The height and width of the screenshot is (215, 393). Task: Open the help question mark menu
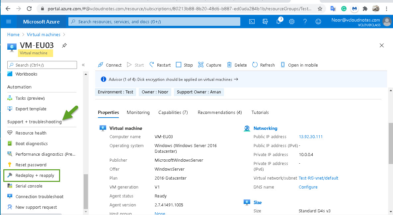pyautogui.click(x=305, y=21)
